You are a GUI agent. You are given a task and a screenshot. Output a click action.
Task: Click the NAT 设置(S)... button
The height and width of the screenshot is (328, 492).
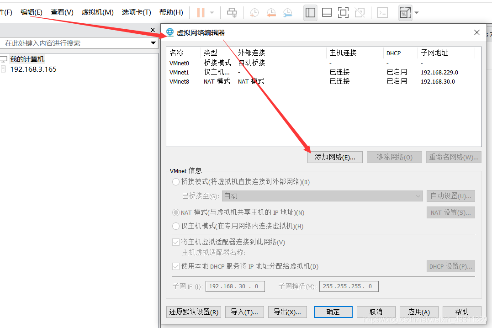click(x=451, y=212)
